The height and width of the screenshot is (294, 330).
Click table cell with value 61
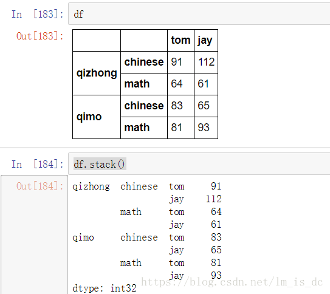pos(206,84)
